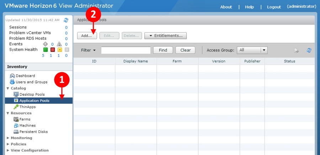Click the Logout link

tap(274, 7)
